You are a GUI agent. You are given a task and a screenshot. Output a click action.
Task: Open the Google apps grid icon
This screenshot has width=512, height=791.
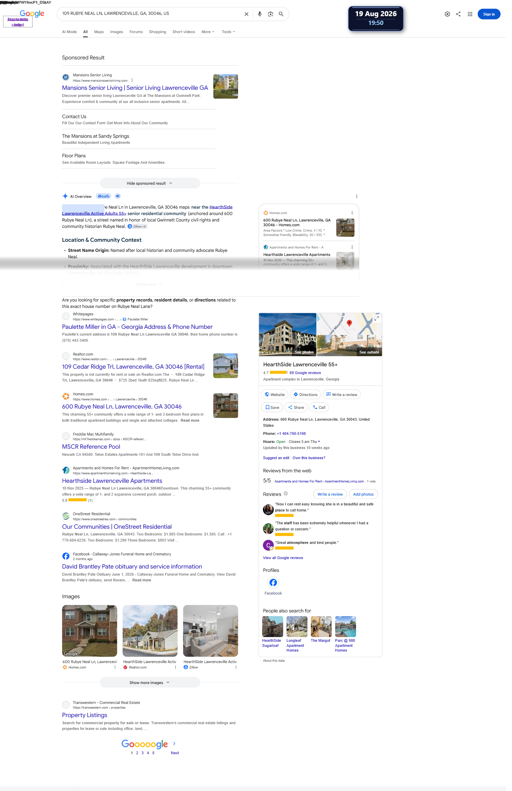click(470, 14)
